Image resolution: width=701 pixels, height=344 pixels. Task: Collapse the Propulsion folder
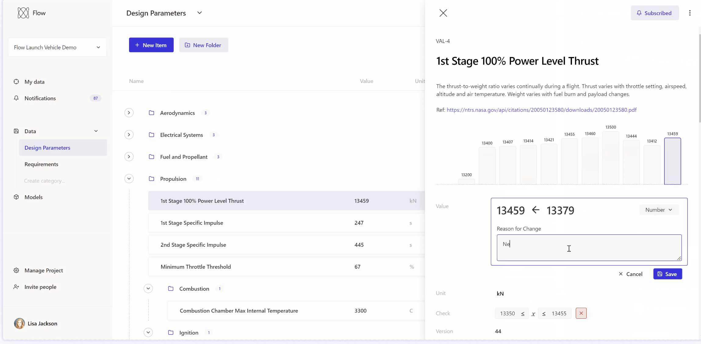129,179
